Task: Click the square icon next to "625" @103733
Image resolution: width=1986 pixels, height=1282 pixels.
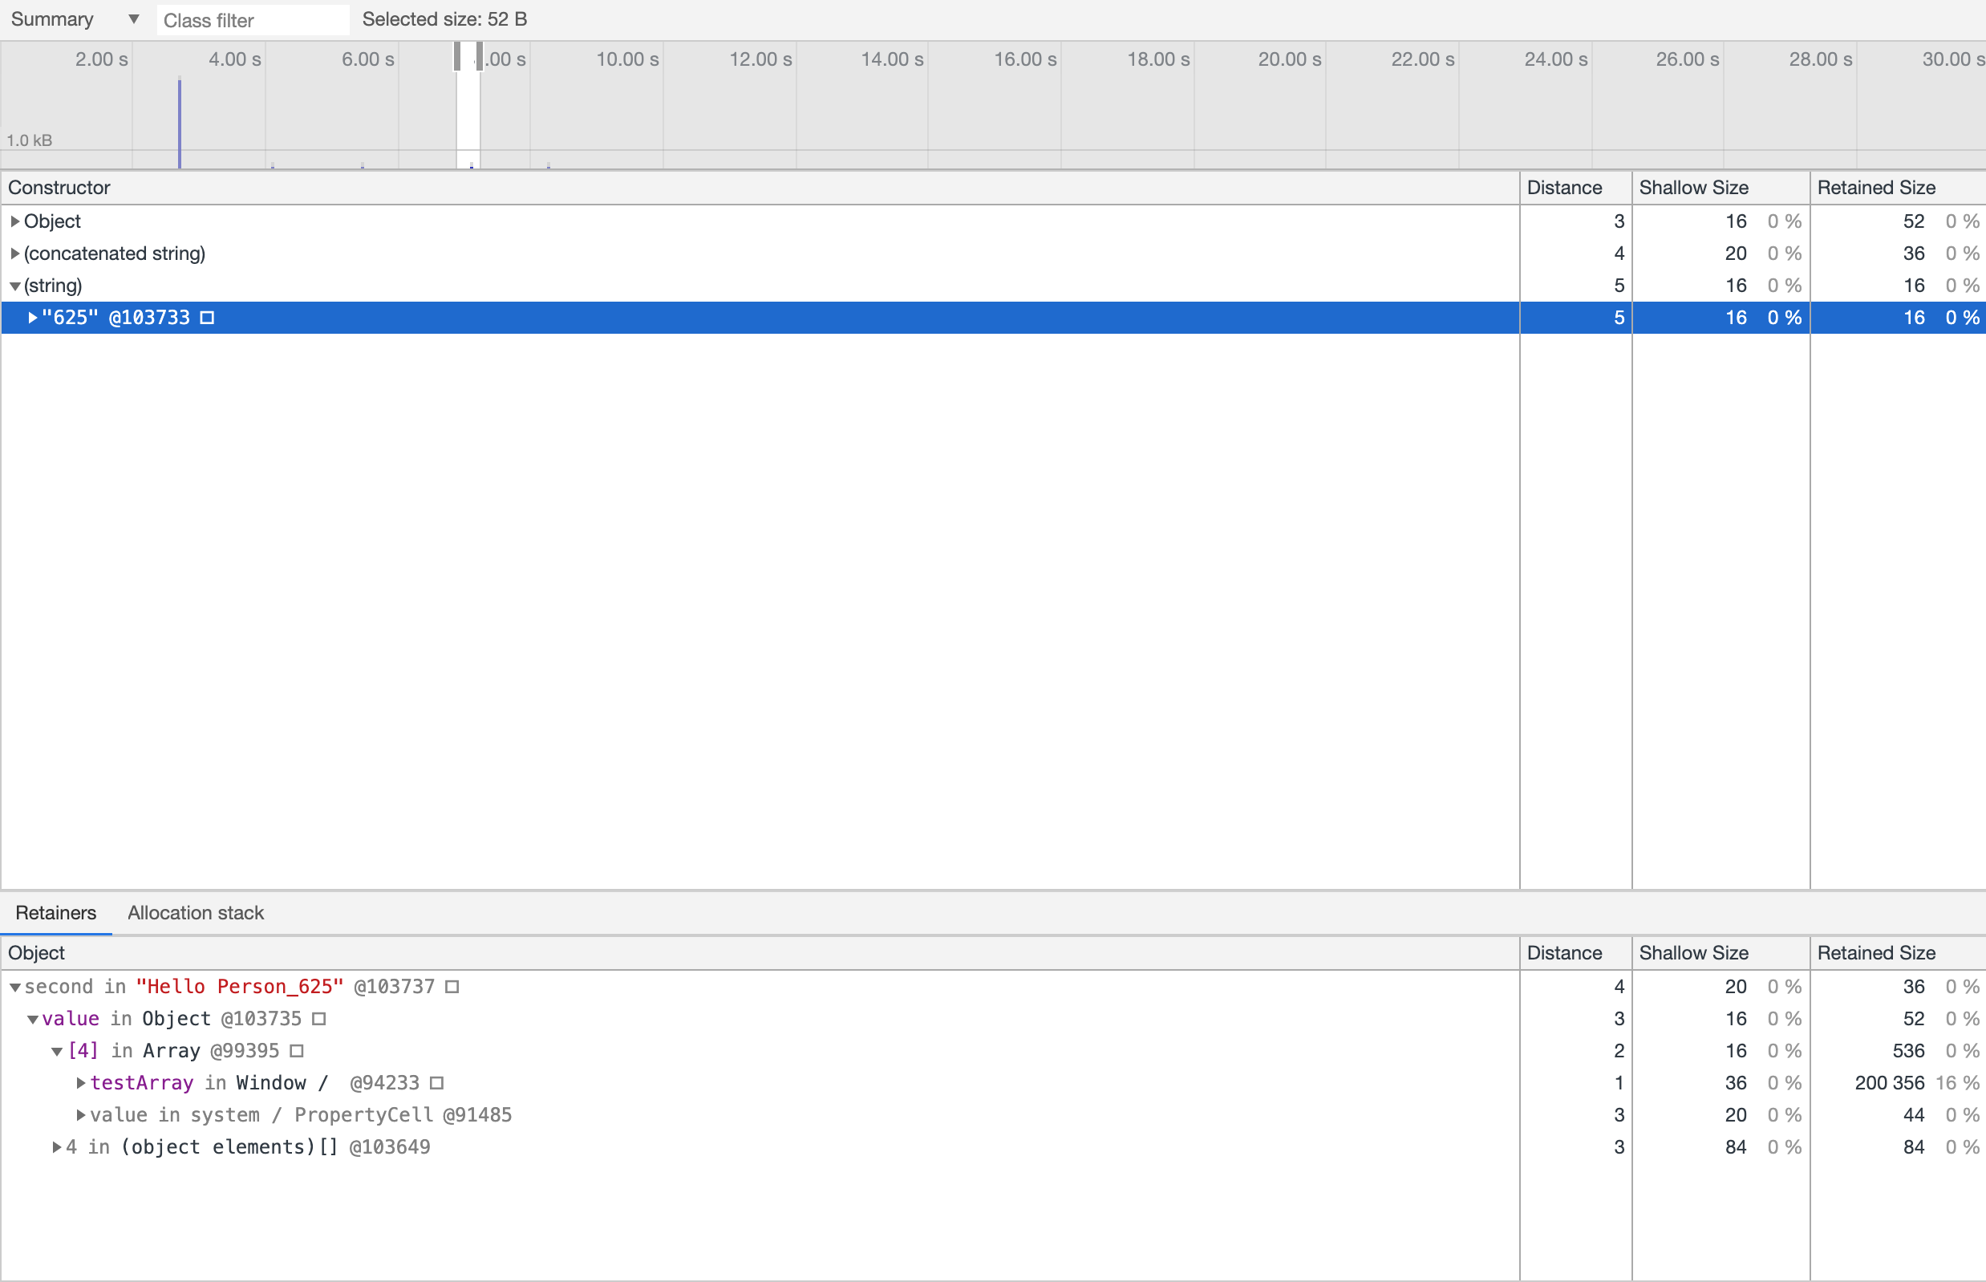Action: tap(207, 317)
